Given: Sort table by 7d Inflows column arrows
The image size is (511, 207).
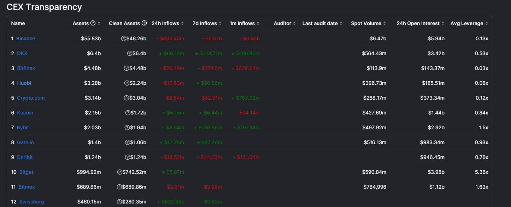Looking at the screenshot, I should 220,23.
